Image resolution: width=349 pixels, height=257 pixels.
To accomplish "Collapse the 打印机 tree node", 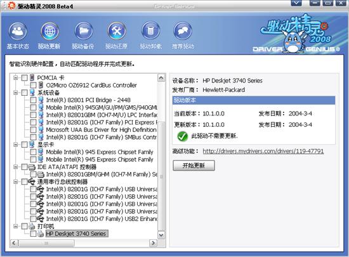I will 16,227.
